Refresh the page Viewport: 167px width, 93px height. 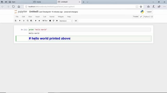click(x=13, y=7)
